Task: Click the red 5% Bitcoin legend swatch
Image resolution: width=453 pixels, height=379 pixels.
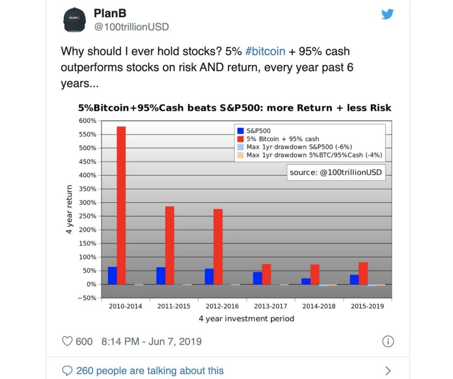Action: coord(240,139)
